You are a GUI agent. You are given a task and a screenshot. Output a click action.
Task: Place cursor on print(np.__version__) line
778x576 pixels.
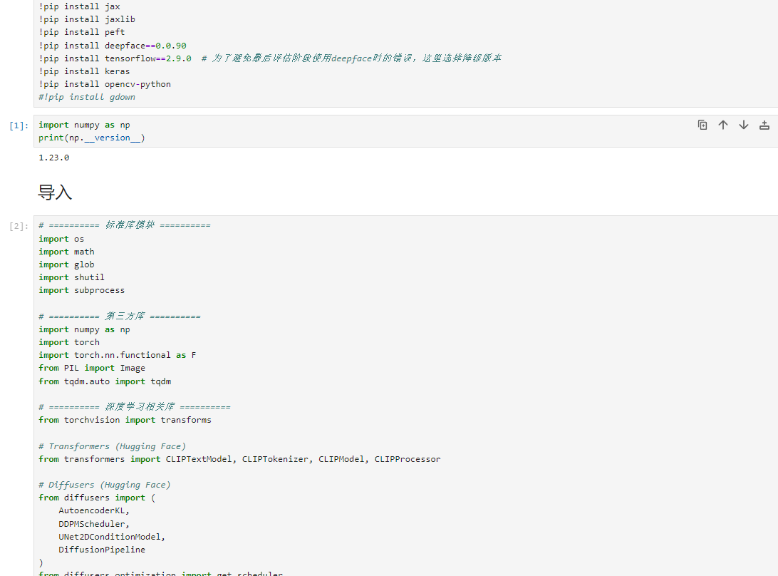click(x=92, y=138)
